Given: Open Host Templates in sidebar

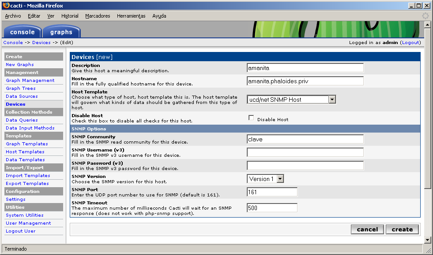Looking at the screenshot, I should pos(25,152).
